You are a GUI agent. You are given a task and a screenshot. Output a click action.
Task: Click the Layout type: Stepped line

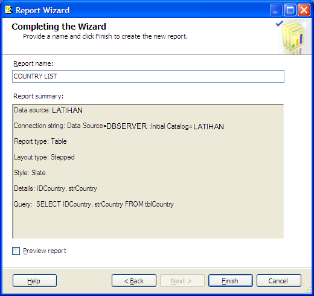click(44, 157)
